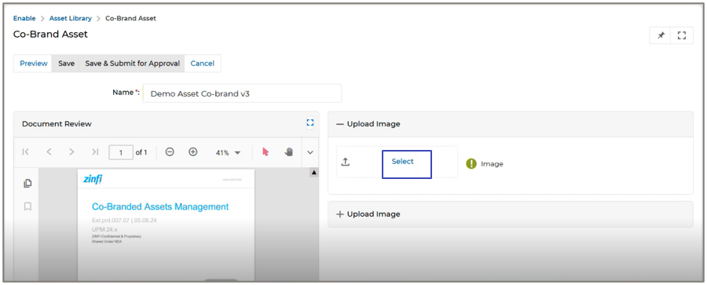Screen dimensions: 707x285
Task: Open the Enable breadcrumb link
Action: click(24, 19)
